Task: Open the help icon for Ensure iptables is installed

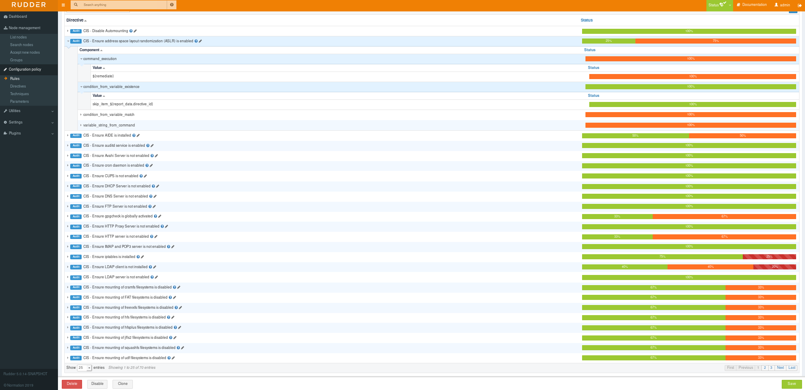Action: click(x=138, y=257)
